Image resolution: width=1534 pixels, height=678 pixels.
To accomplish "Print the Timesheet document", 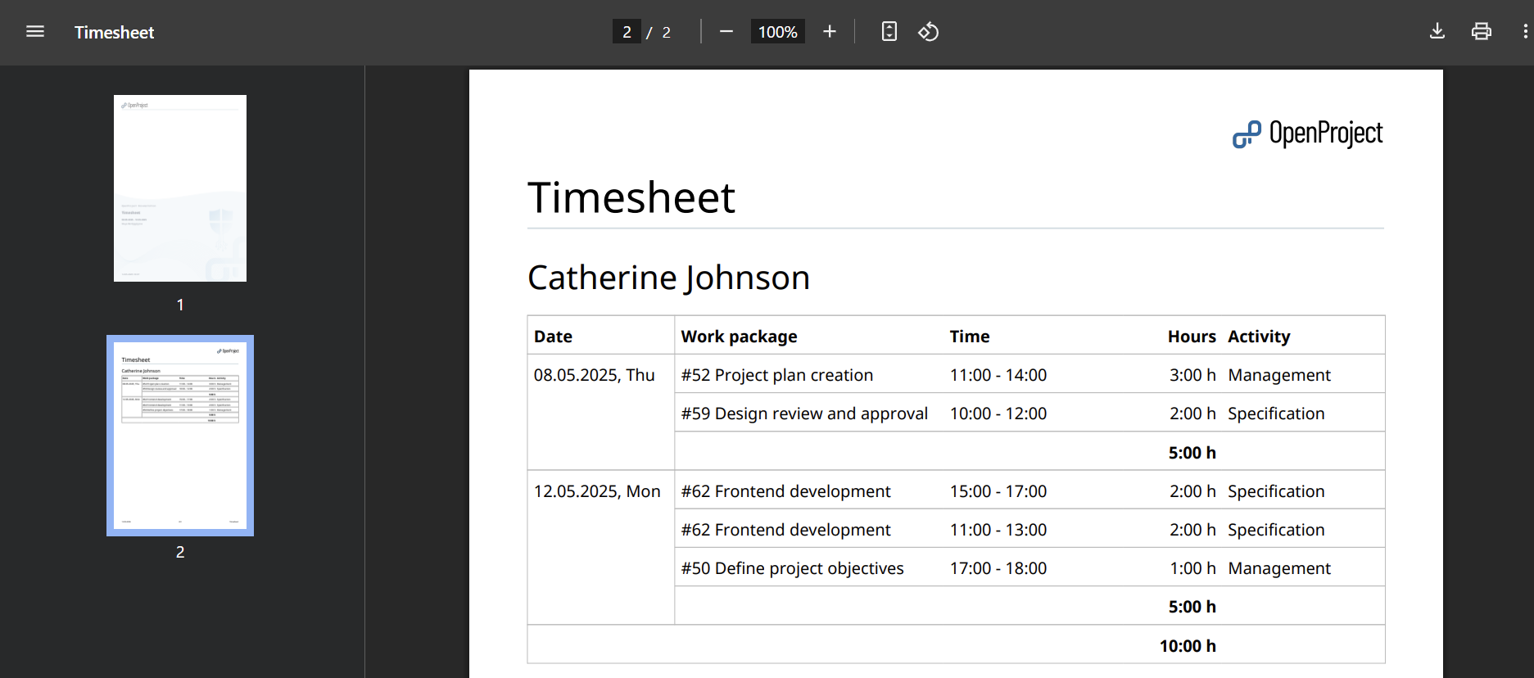I will (x=1481, y=32).
